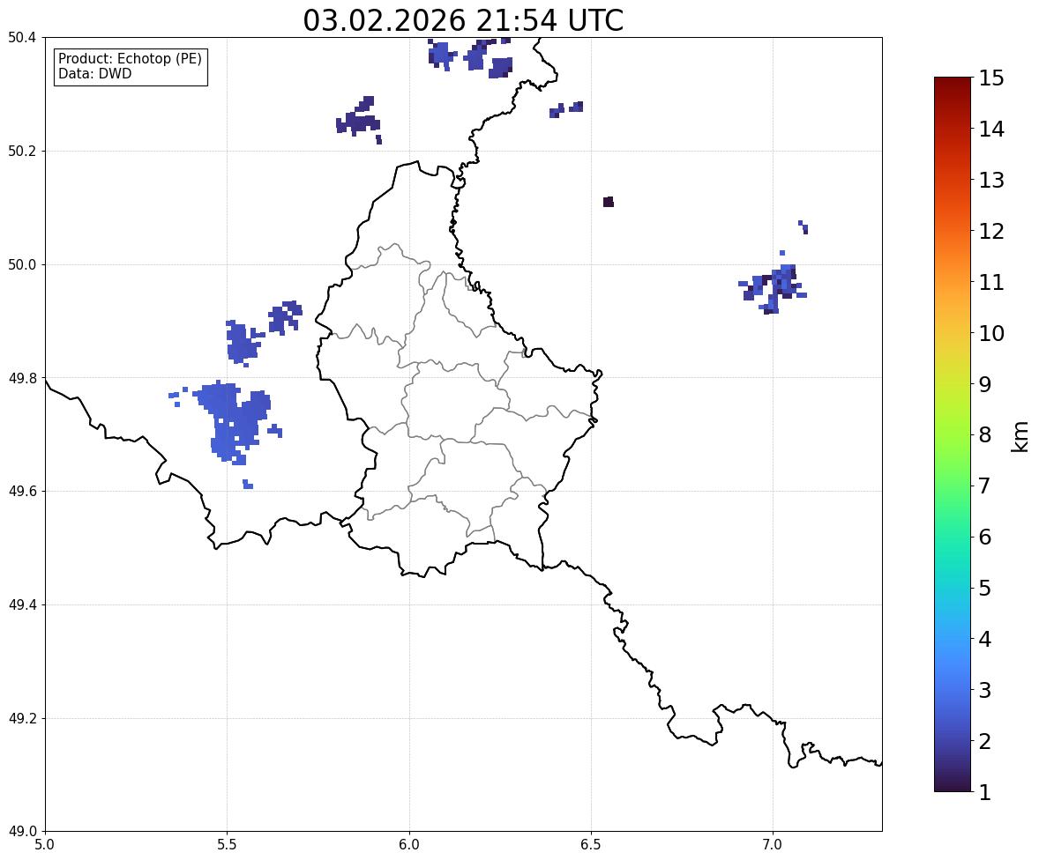The width and height of the screenshot is (1039, 860).
Task: Click the largest blue echo cluster near 5.5°E 49.75°N
Action: [x=232, y=420]
